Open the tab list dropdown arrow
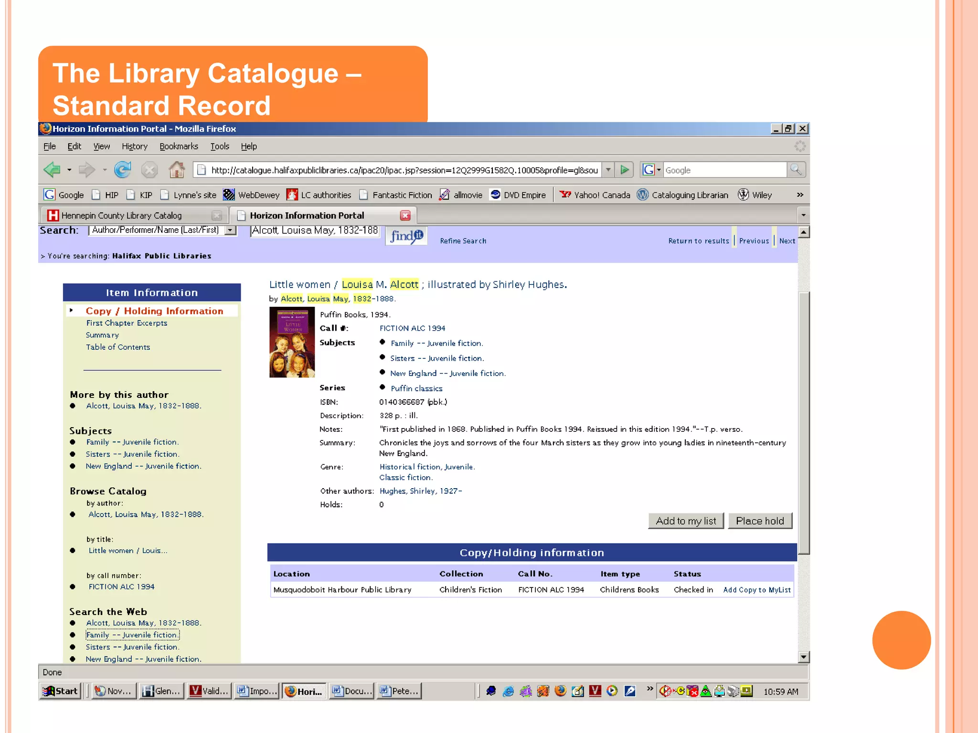Image resolution: width=978 pixels, height=733 pixels. [803, 215]
